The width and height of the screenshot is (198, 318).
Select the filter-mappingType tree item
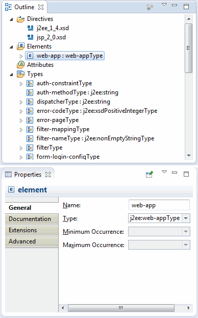63,129
